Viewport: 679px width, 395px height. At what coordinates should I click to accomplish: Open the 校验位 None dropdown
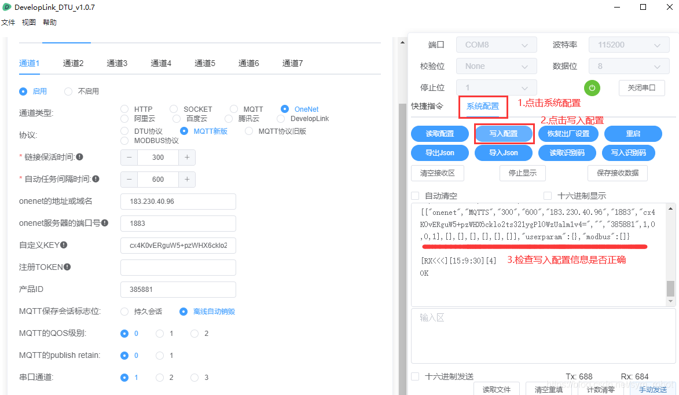[496, 66]
